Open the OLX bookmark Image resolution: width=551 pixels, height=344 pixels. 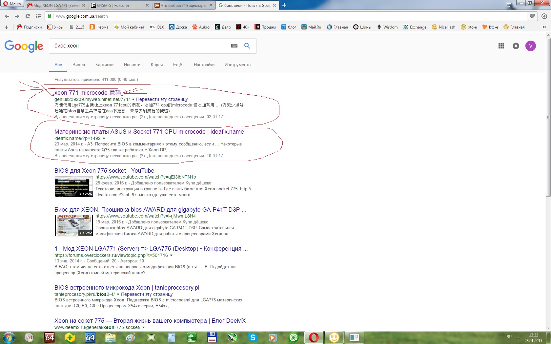(157, 27)
